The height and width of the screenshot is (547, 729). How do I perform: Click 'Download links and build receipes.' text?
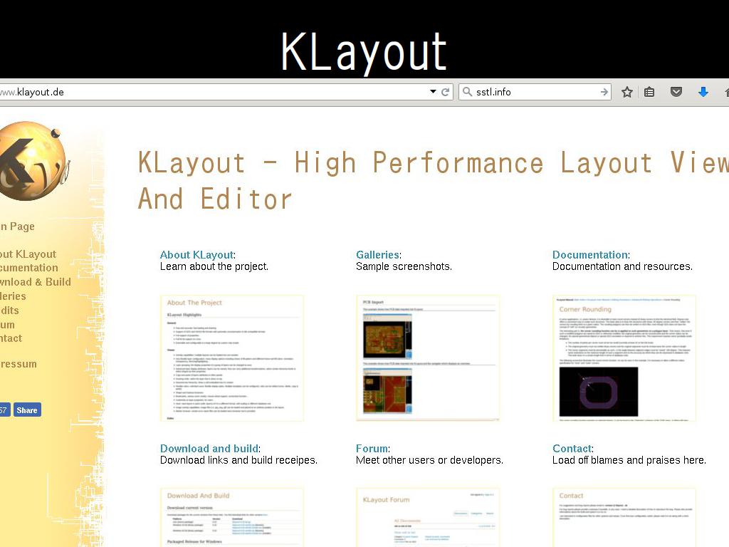click(238, 460)
